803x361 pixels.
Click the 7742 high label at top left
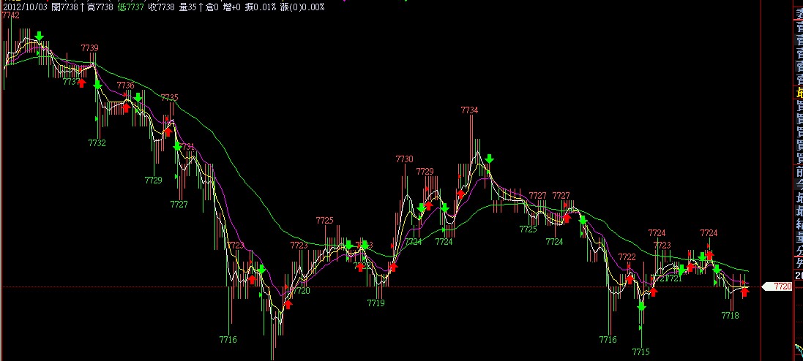point(10,16)
